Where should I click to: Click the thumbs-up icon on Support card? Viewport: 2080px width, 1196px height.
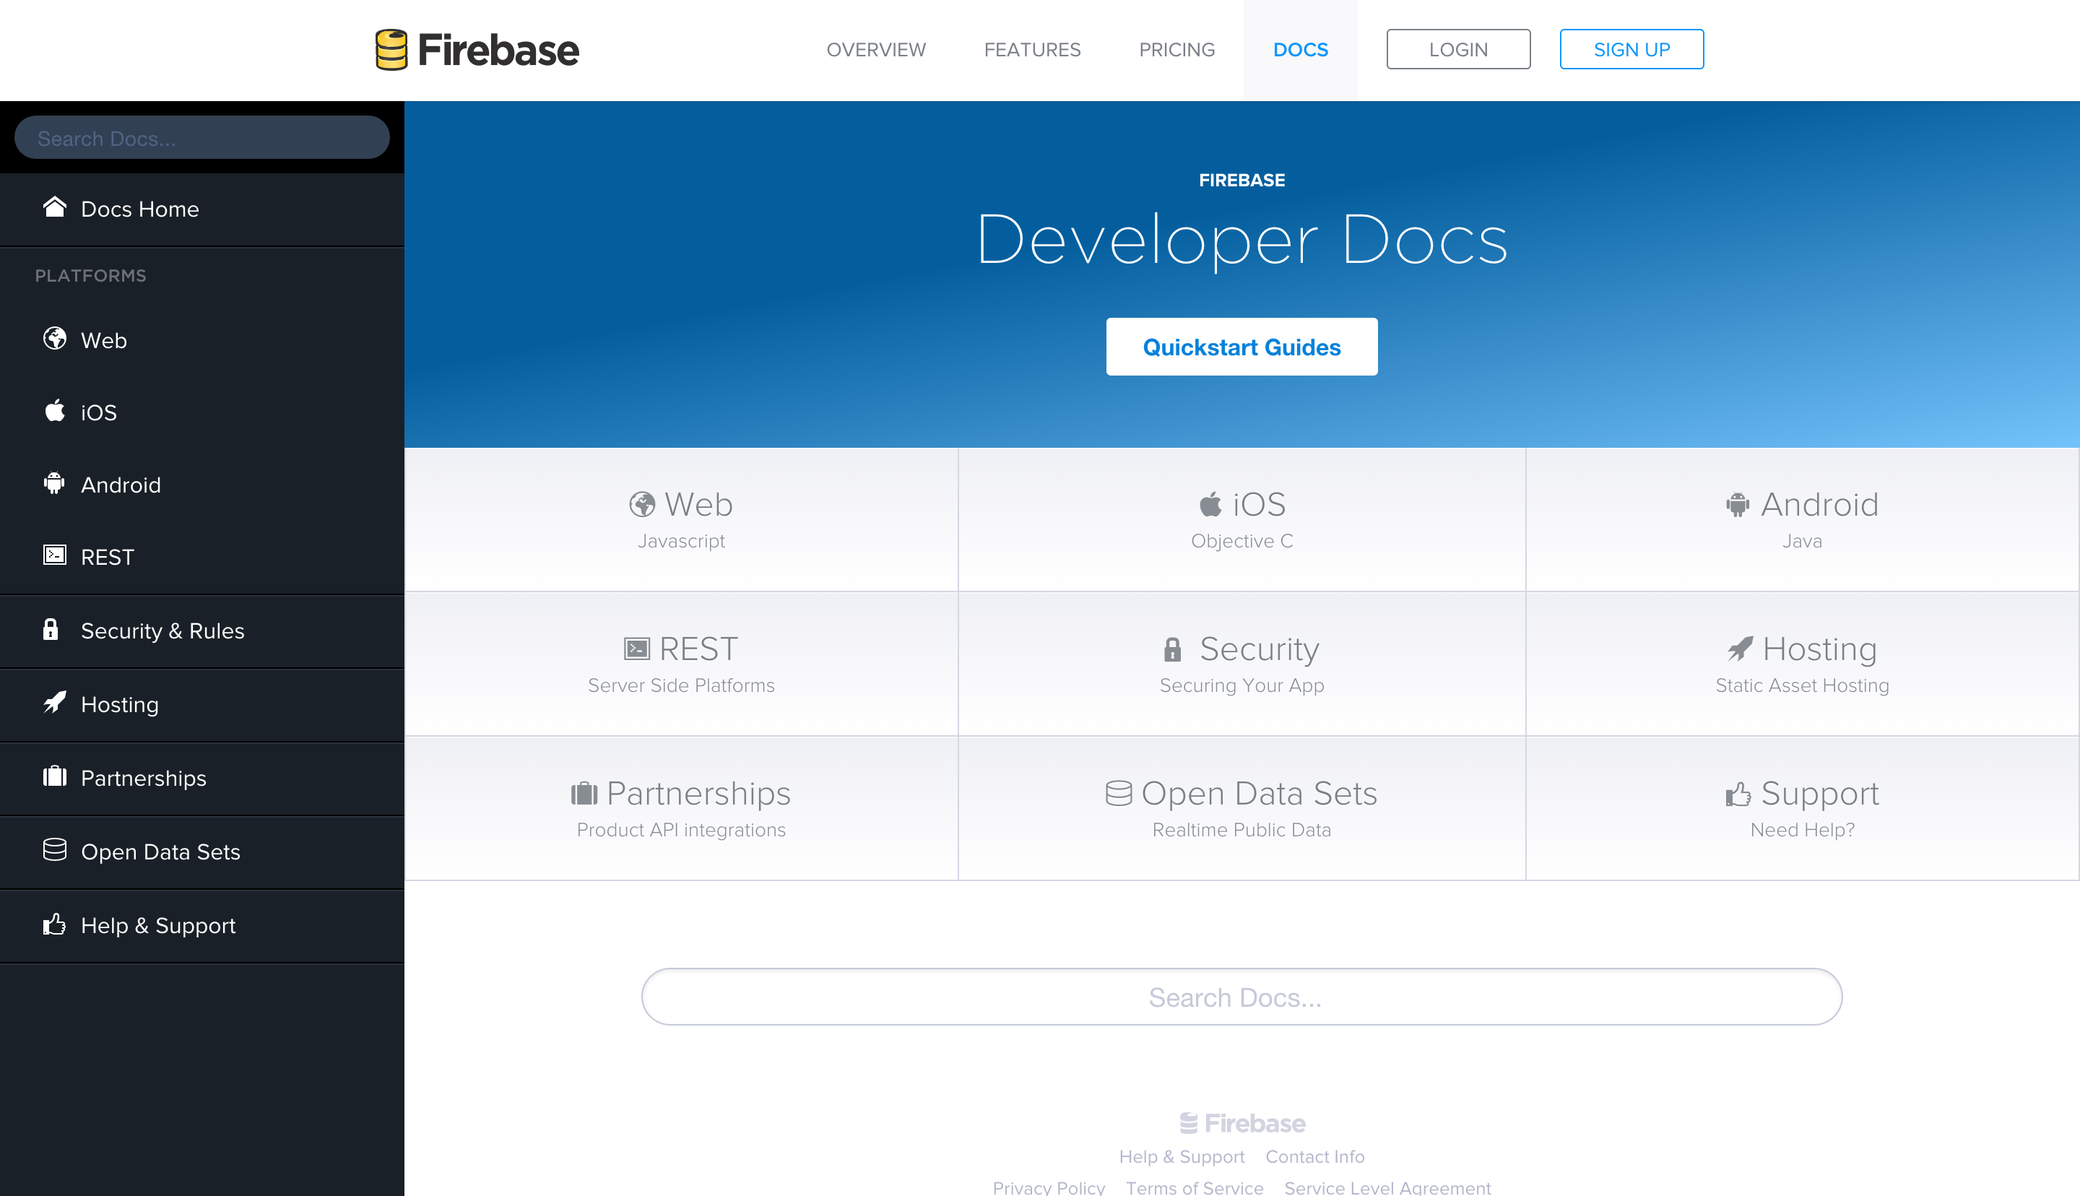1738,794
